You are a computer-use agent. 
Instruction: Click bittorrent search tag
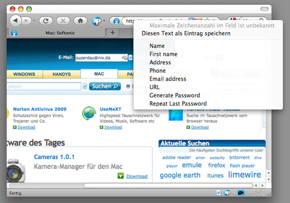(239, 158)
